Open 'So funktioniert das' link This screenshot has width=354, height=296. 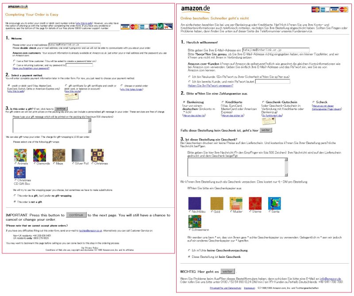tap(272, 115)
